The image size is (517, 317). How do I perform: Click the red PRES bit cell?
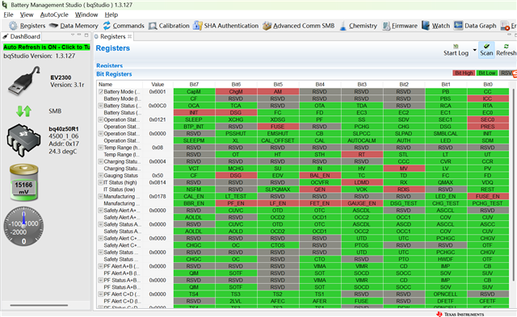tap(488, 127)
